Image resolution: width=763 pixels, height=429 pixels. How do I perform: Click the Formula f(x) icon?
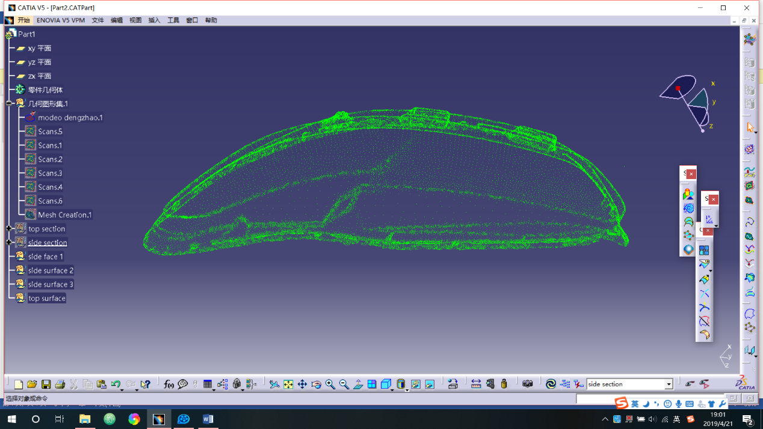coord(168,384)
